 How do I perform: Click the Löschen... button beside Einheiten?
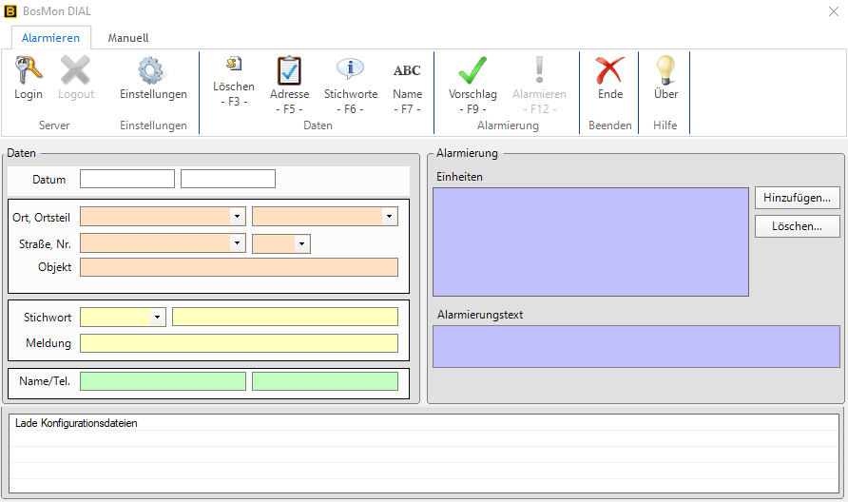[x=798, y=226]
